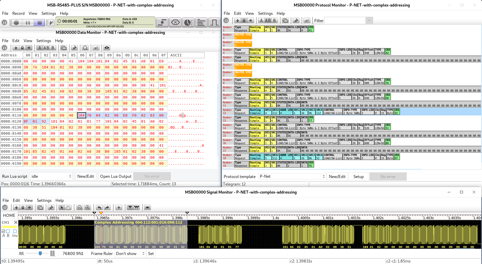Open the Control Panel slider icon
This screenshot has width=482, height=264.
pos(162,23)
